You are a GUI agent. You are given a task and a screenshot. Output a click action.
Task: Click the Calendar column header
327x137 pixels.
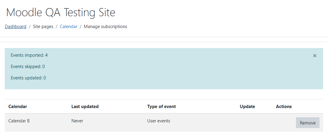[18, 107]
